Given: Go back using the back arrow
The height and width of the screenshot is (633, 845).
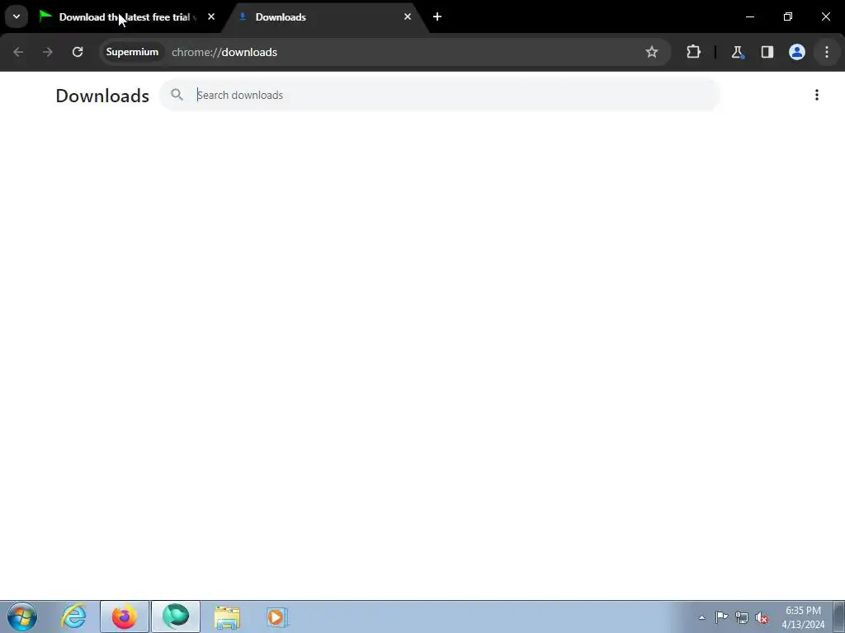Looking at the screenshot, I should coord(18,52).
